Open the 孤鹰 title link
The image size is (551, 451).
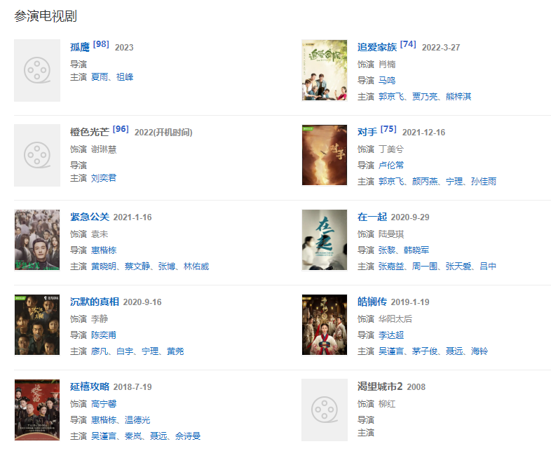80,47
